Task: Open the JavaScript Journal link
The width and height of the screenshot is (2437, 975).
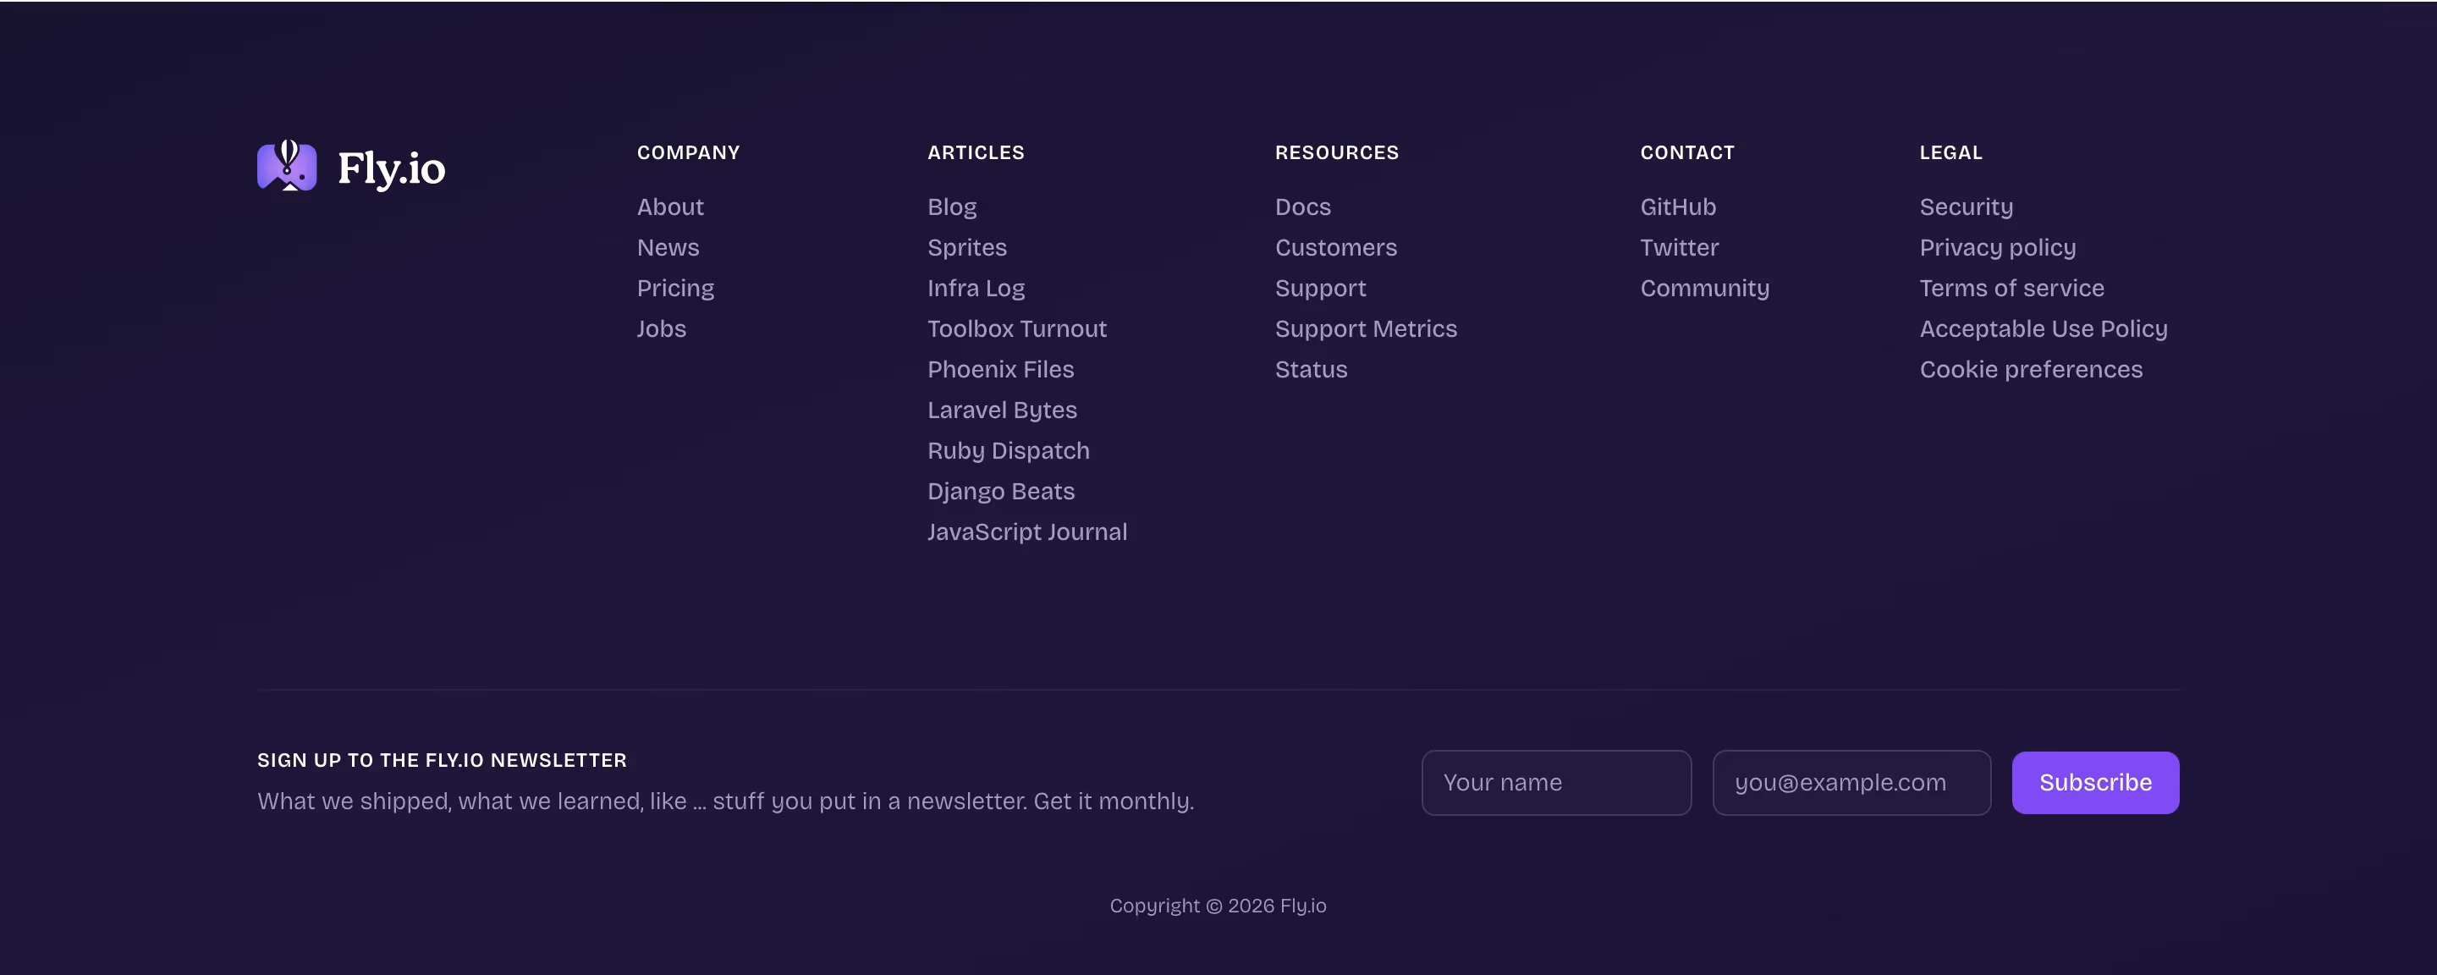Action: pos(1027,532)
